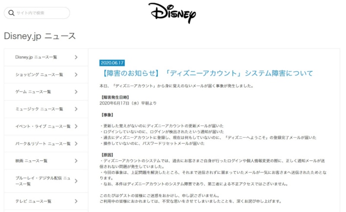Click the 2020.06.17 date badge

(x=112, y=63)
